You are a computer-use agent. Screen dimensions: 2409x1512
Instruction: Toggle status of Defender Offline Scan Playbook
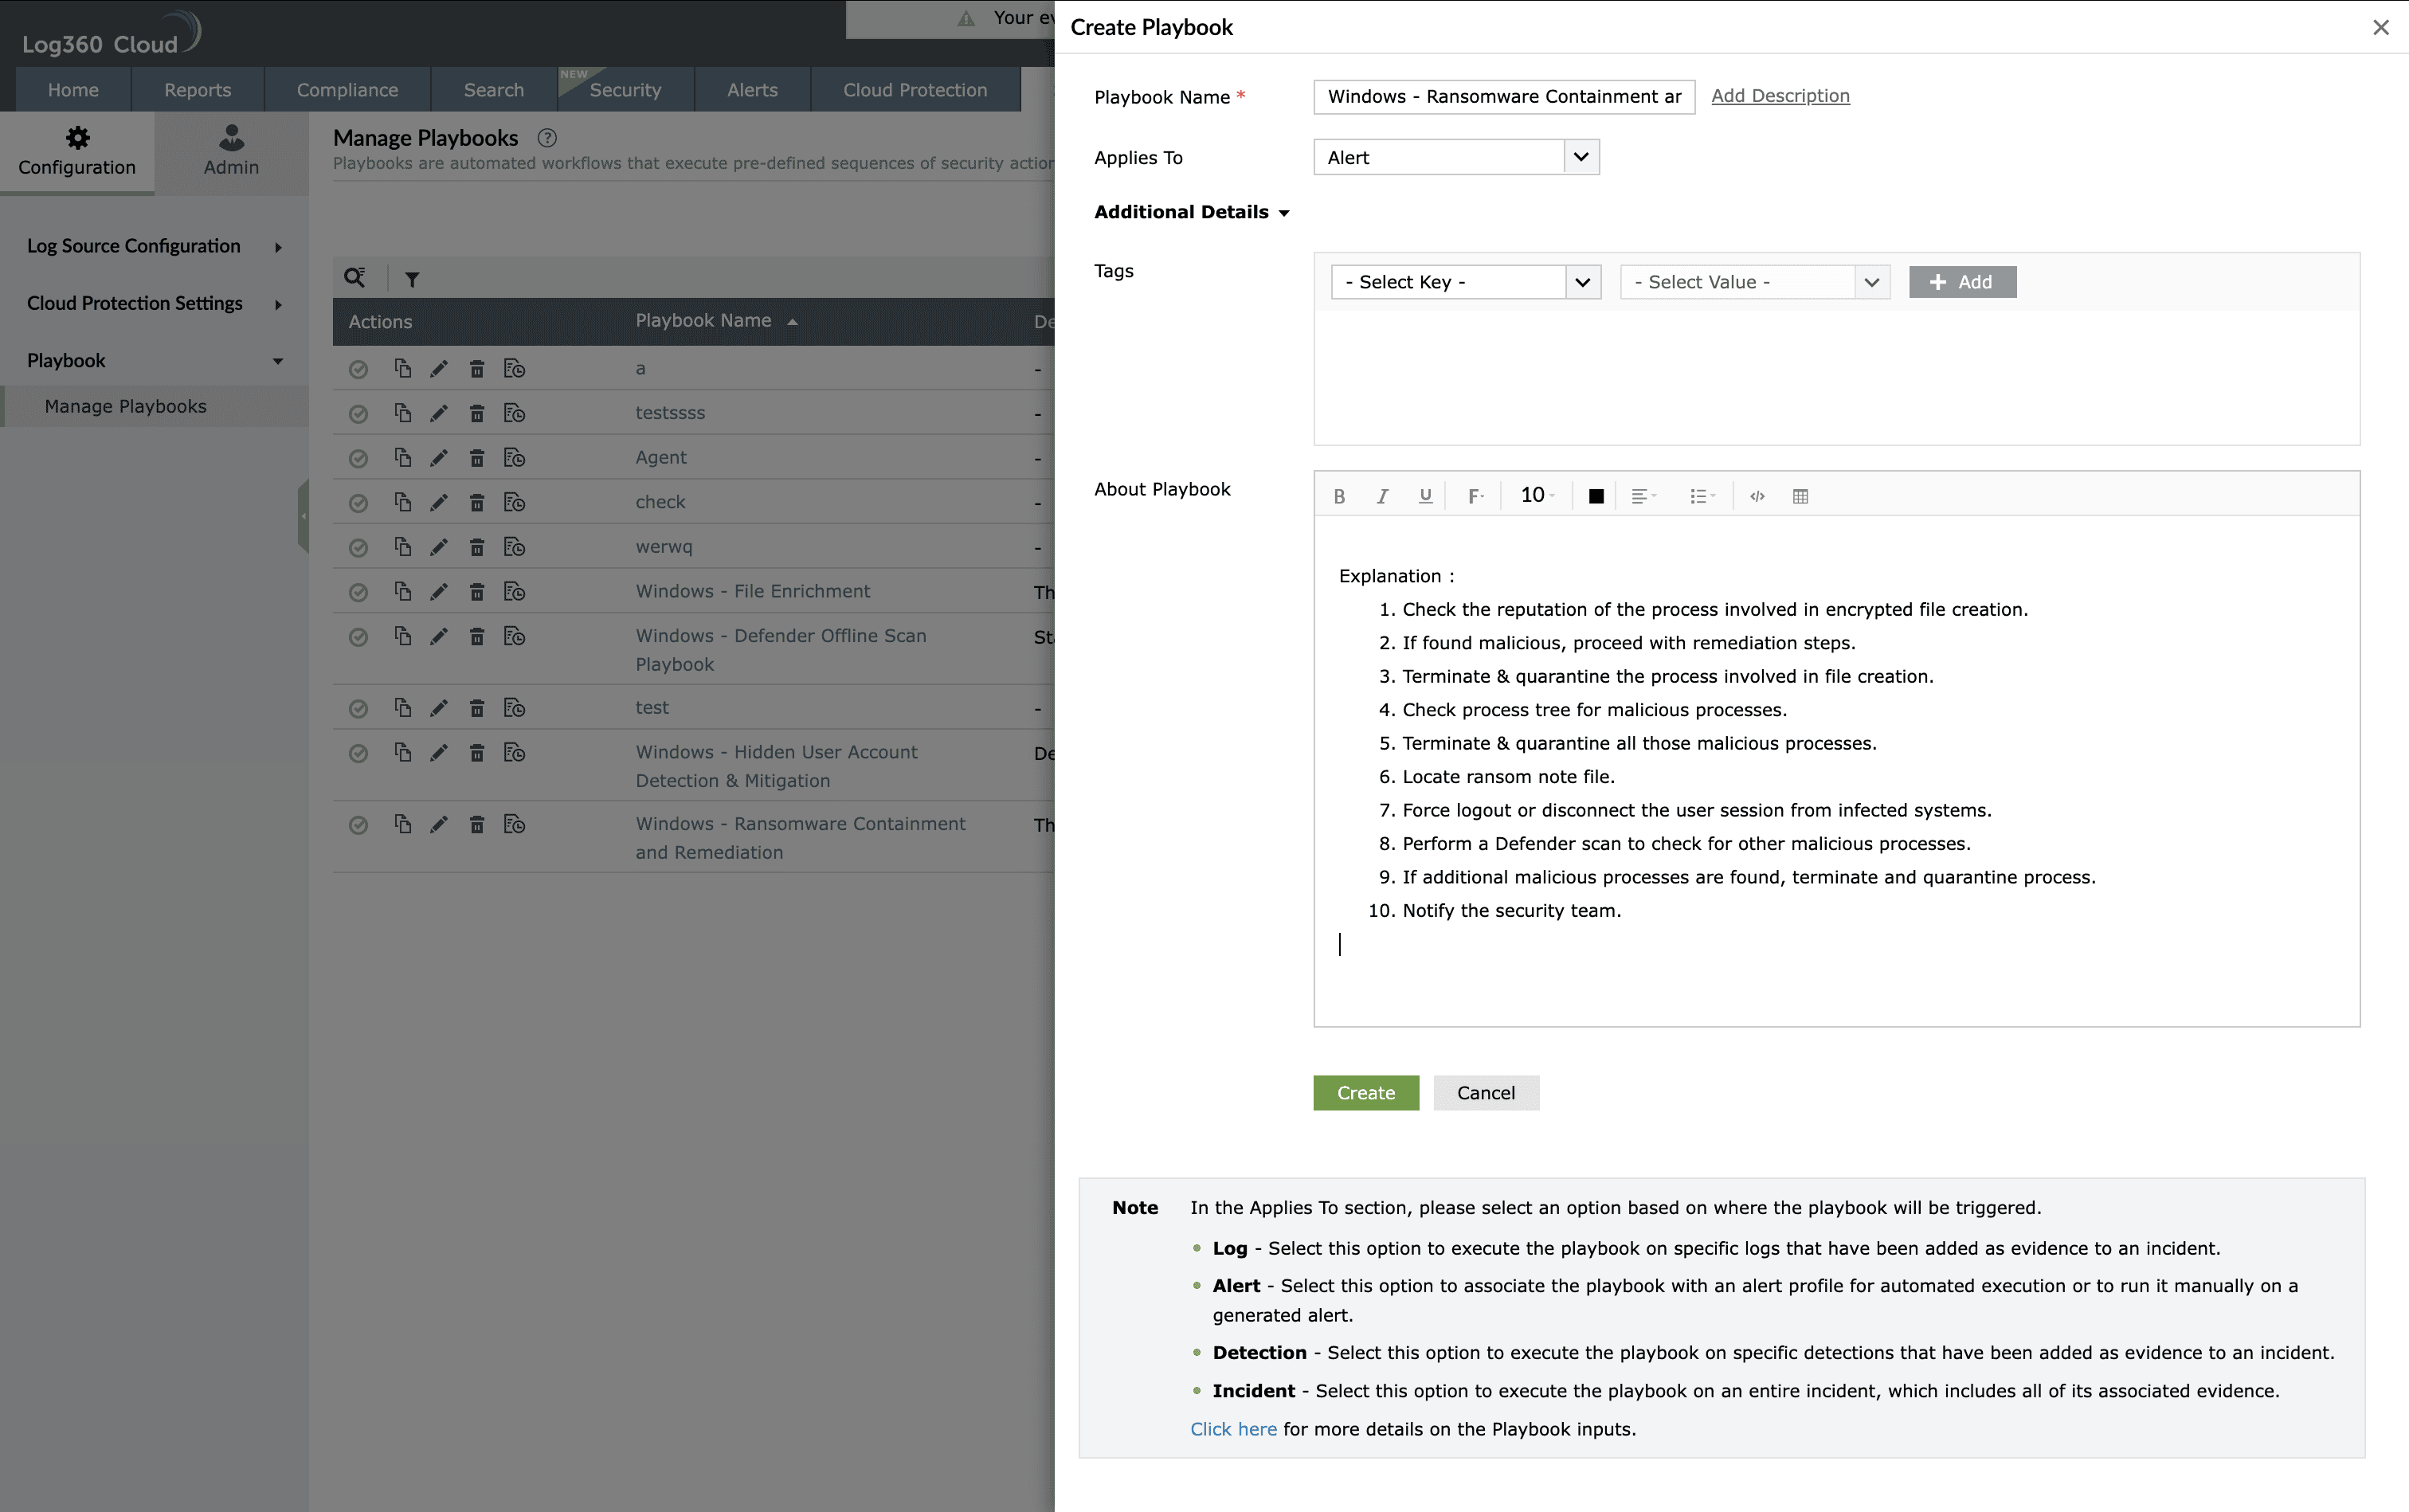pos(358,637)
